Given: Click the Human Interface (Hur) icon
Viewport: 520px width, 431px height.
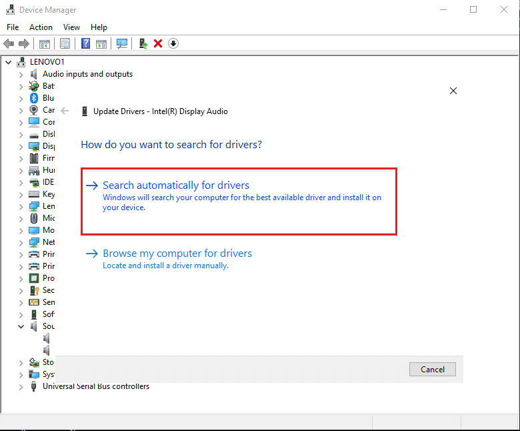Looking at the screenshot, I should [x=34, y=171].
